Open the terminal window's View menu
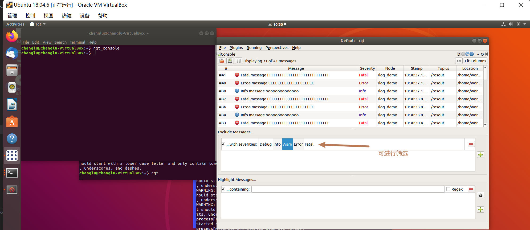The width and height of the screenshot is (530, 230). click(47, 42)
